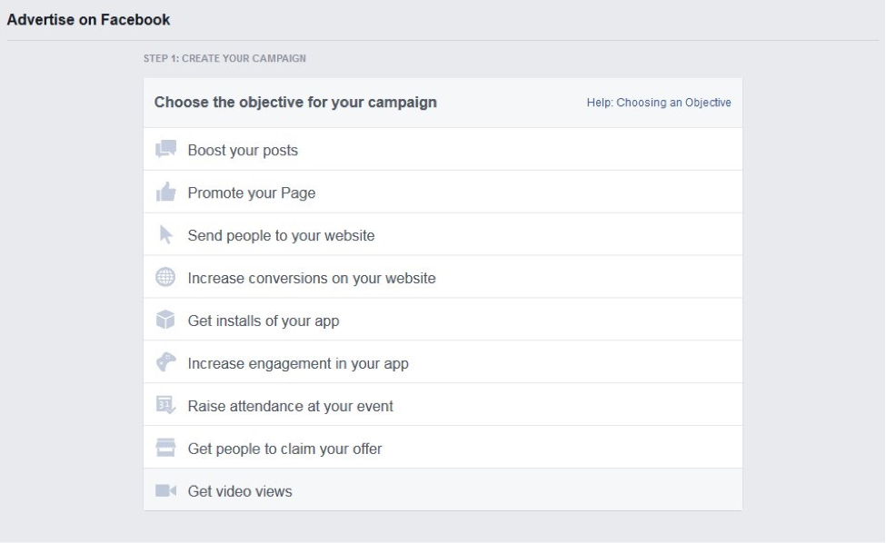Open the "Help: Choosing an Objective" link
This screenshot has height=543, width=886.
[x=659, y=103]
